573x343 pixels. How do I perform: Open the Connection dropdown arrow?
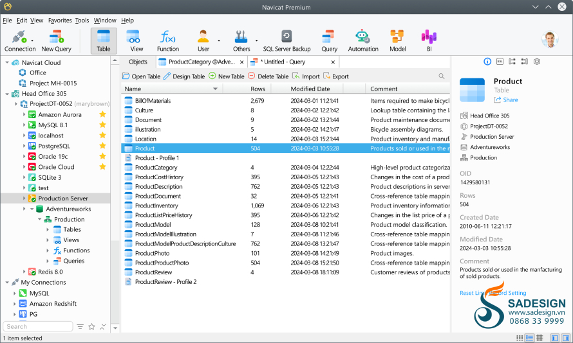coord(32,40)
